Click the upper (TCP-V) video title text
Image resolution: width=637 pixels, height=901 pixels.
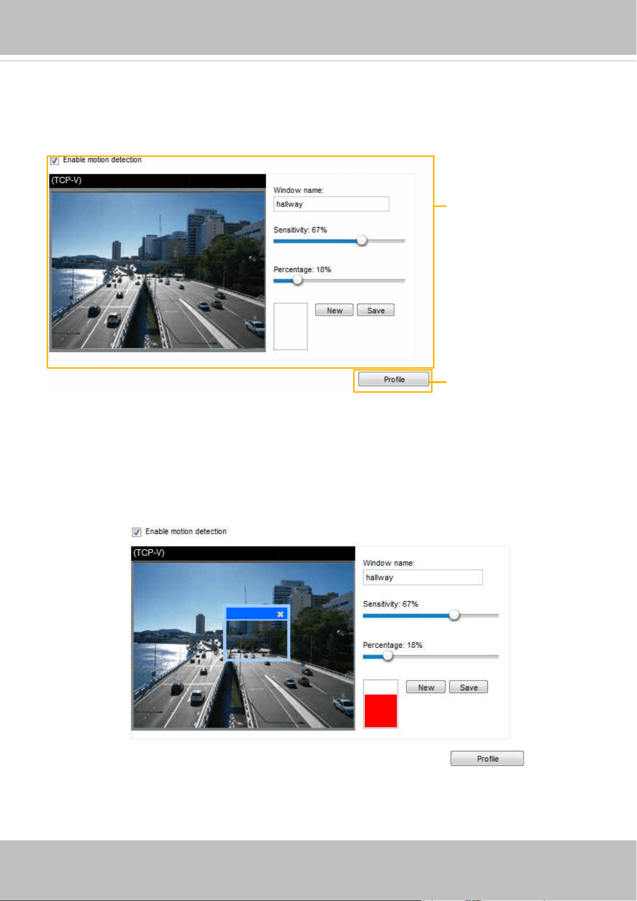(66, 180)
